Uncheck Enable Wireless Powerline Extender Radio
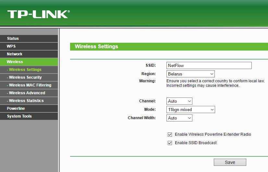Image resolution: width=268 pixels, height=172 pixels. (170, 134)
